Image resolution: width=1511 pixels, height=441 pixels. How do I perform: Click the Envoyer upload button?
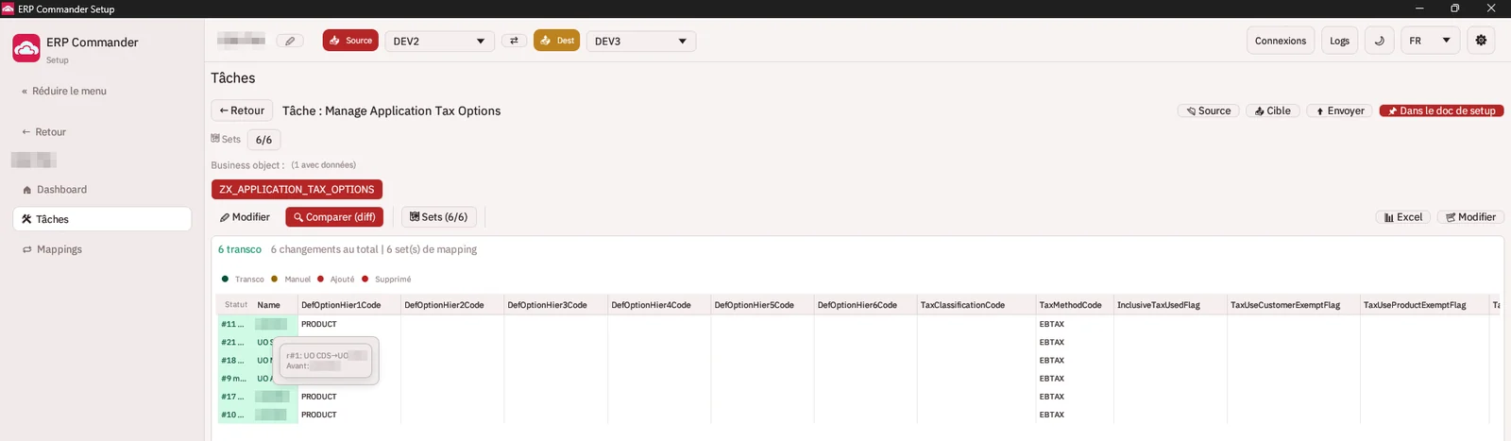(x=1340, y=110)
